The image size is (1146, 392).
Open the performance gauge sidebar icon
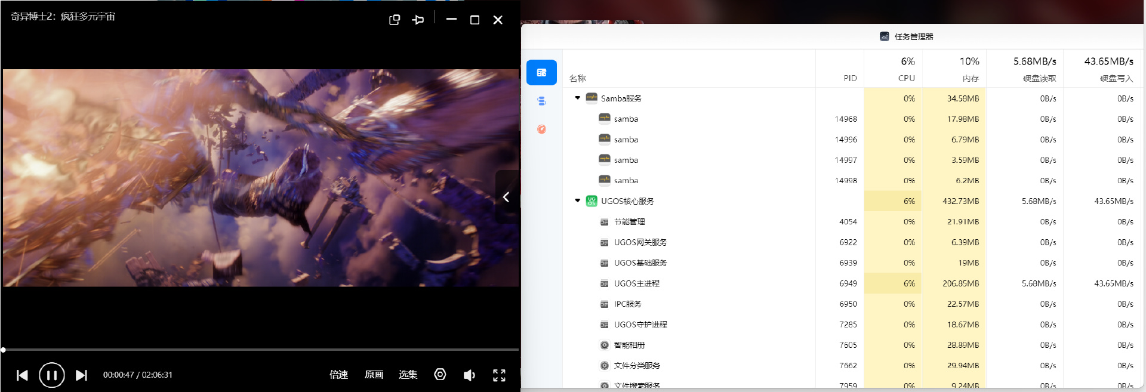541,129
